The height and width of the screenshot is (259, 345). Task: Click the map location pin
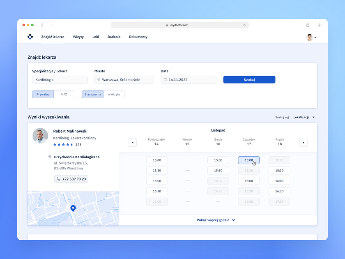73,208
